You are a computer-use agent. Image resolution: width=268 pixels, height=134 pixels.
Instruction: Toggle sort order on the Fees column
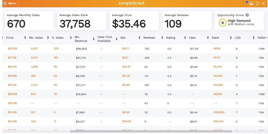click(x=208, y=38)
